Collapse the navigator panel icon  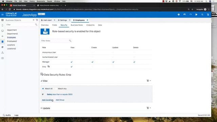coord(2,20)
